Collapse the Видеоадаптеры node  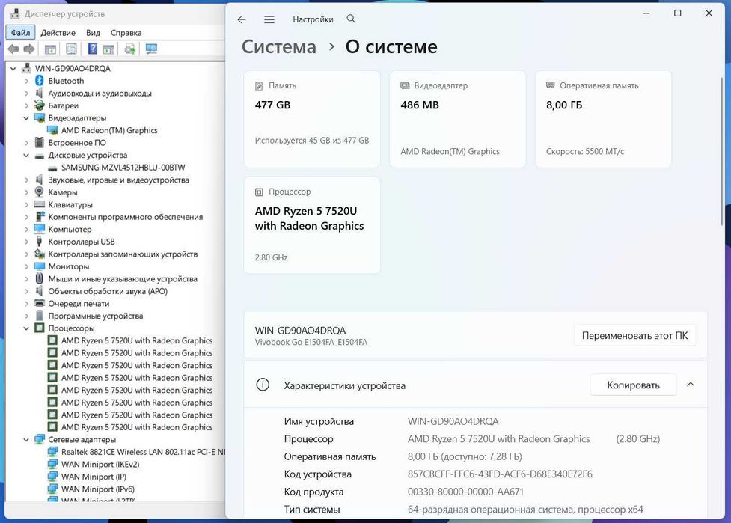click(x=26, y=118)
